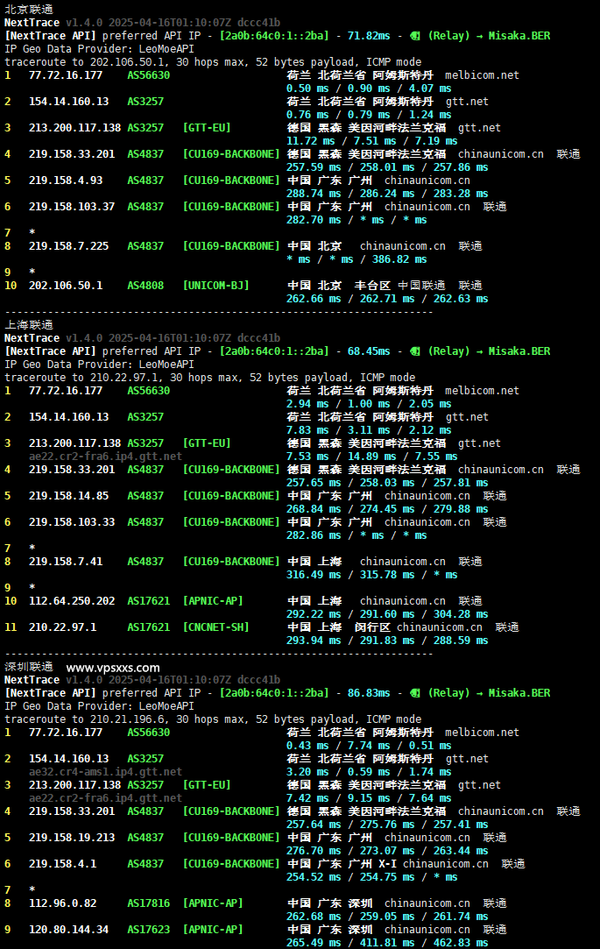The image size is (600, 949).
Task: Click the [CNCNET-SH] tag
Action: click(x=215, y=627)
